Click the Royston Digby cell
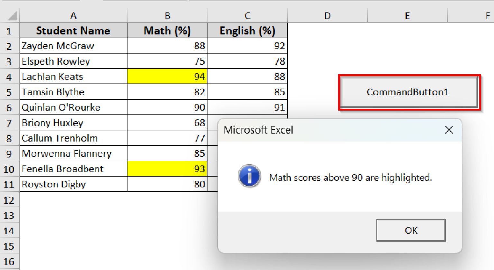494x270 pixels. click(73, 184)
